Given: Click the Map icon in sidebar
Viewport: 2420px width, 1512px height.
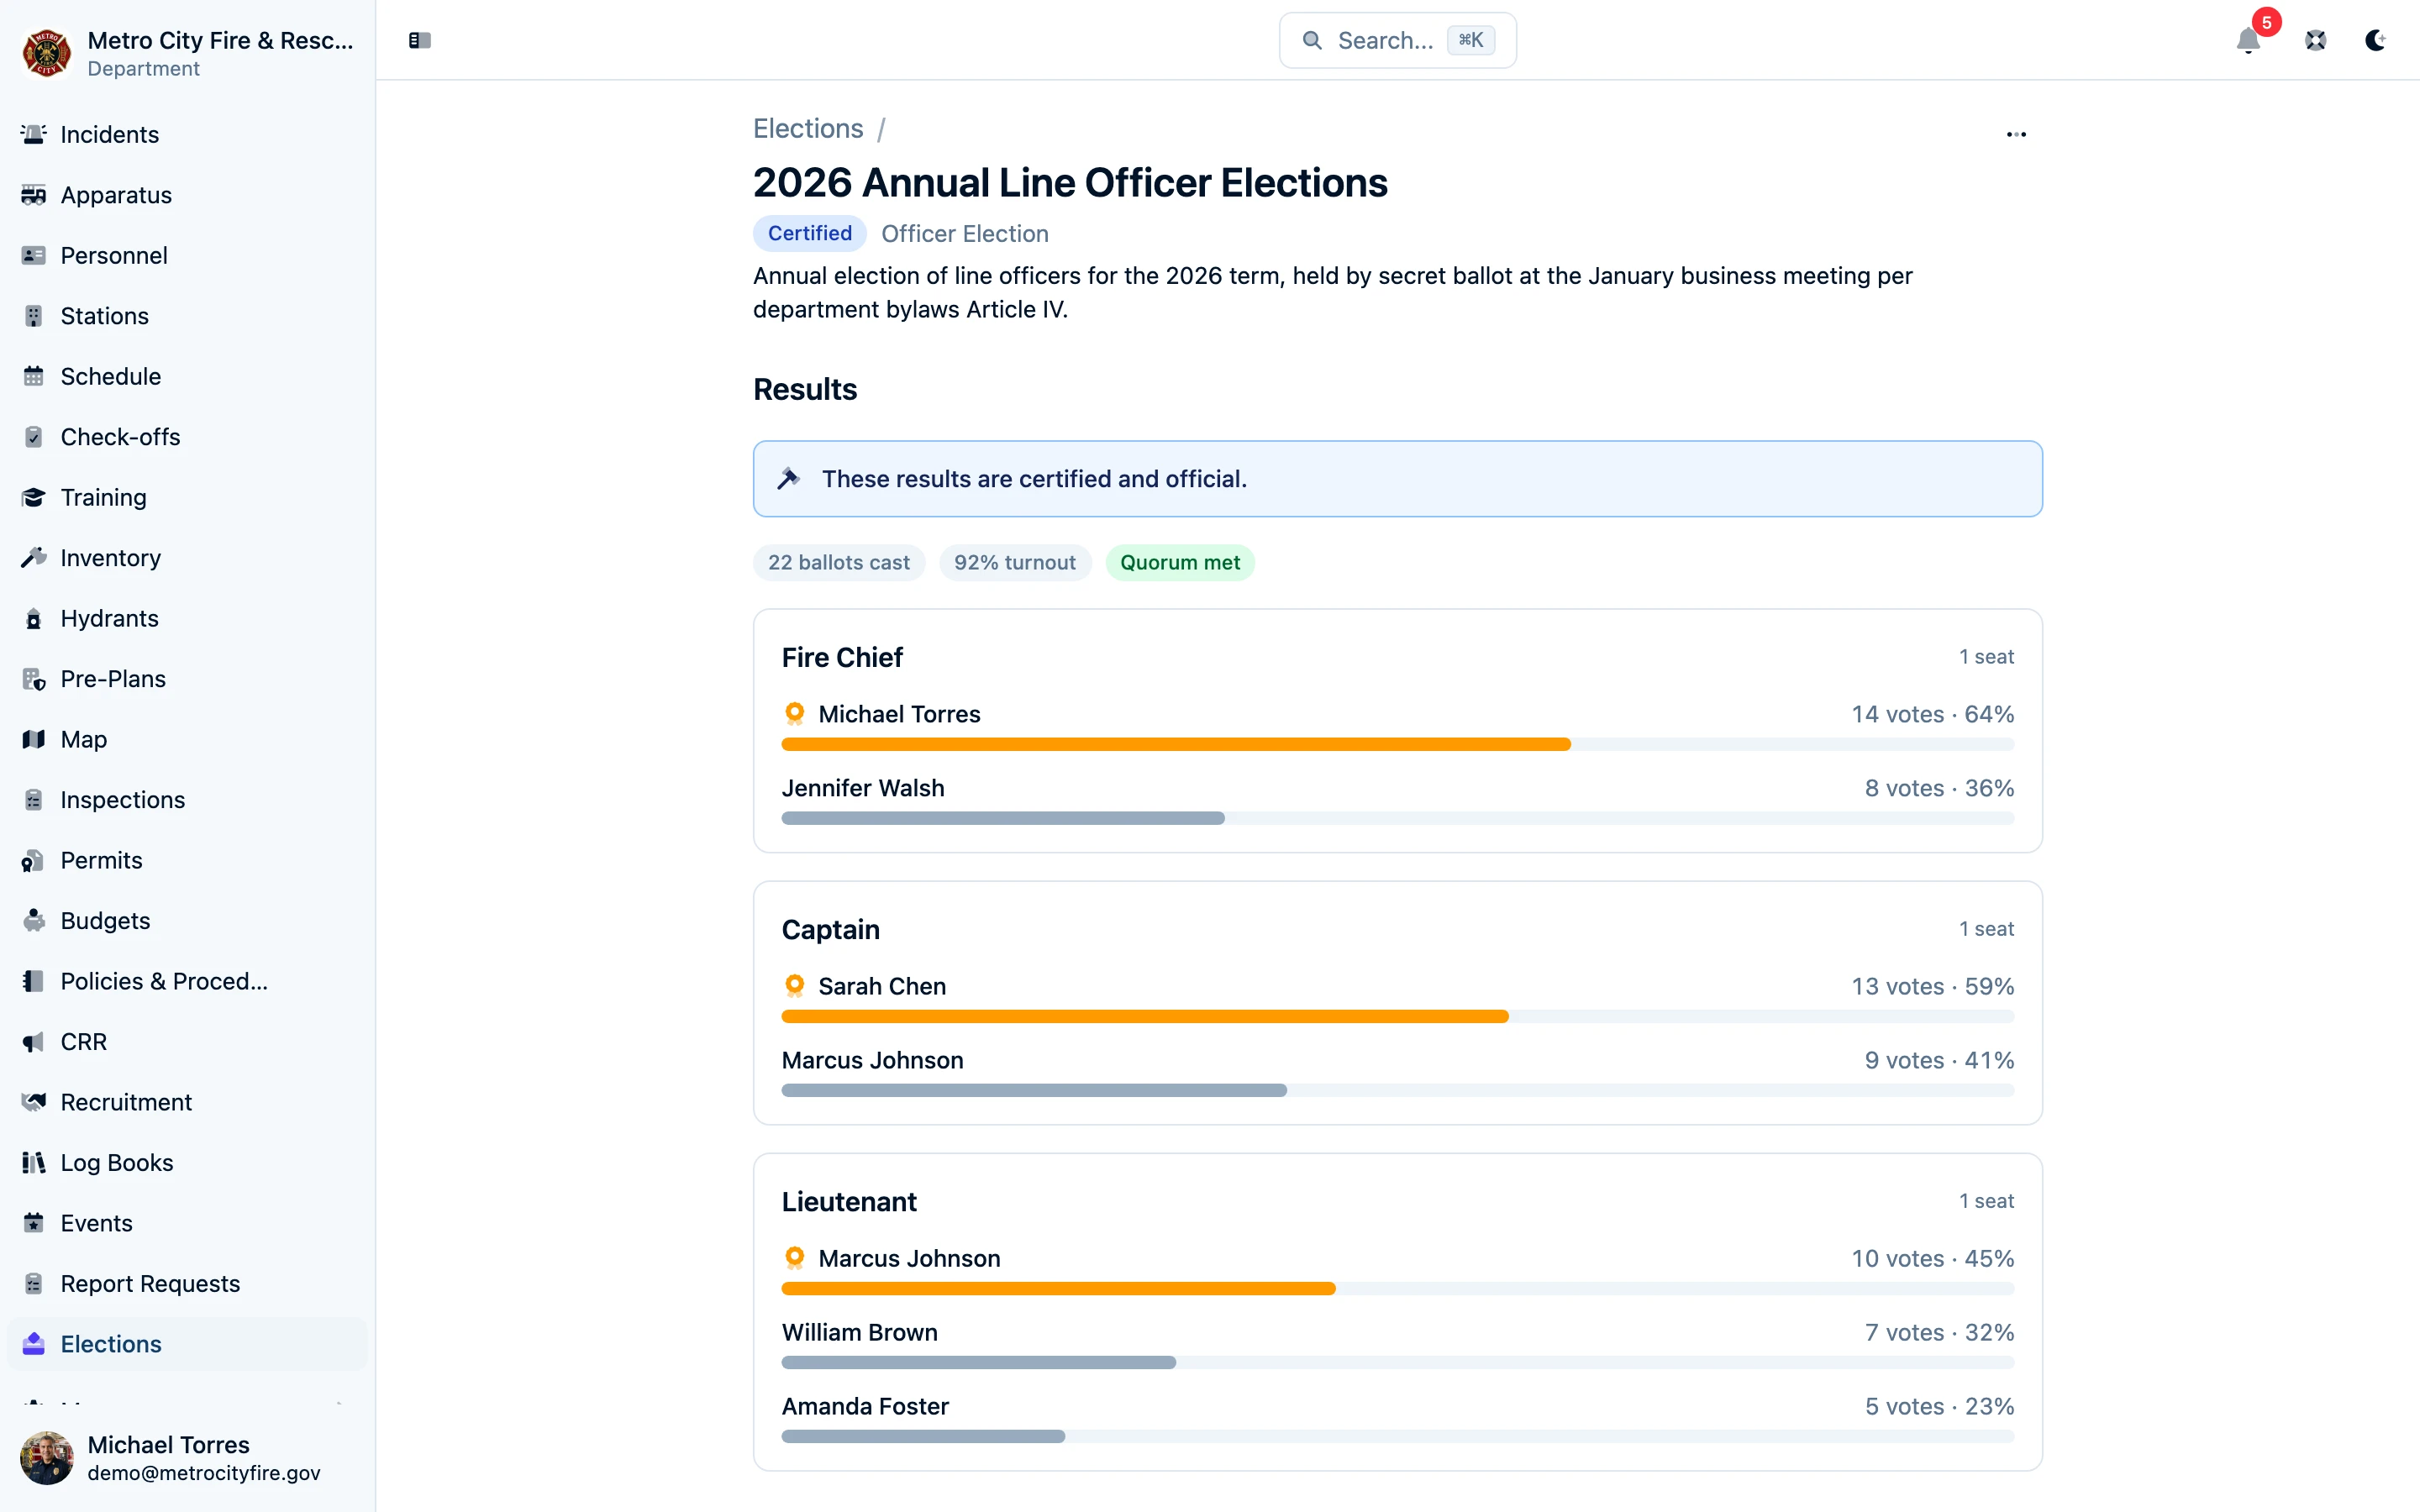Looking at the screenshot, I should pos(33,739).
